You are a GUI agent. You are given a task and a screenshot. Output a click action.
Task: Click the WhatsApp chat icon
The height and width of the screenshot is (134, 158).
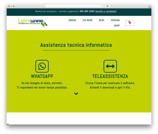(x=42, y=66)
